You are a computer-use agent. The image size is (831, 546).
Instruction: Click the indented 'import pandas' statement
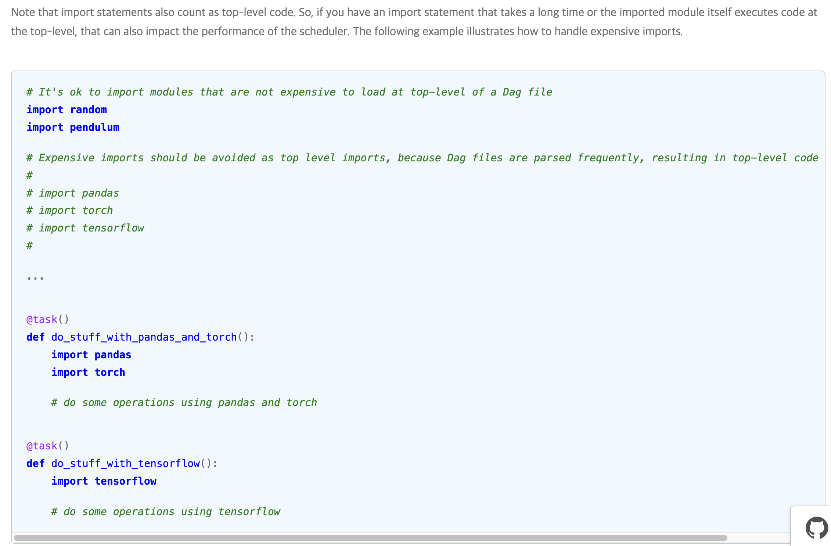[x=91, y=355]
